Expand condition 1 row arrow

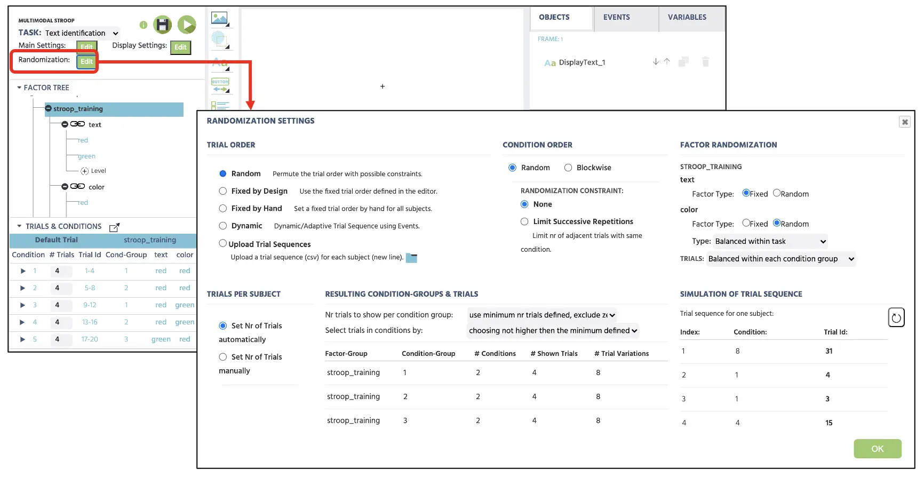pos(23,271)
